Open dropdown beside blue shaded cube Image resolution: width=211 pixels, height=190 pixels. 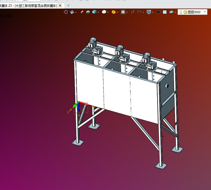[98, 12]
